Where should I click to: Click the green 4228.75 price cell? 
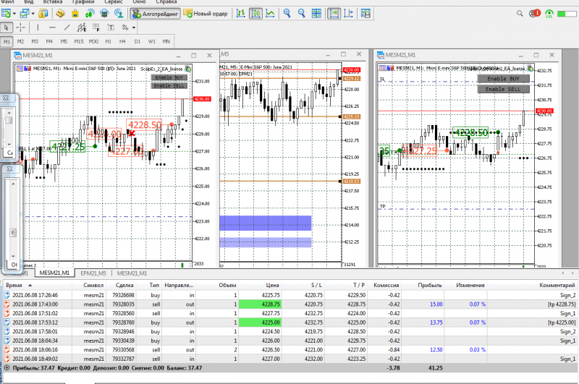pos(260,304)
